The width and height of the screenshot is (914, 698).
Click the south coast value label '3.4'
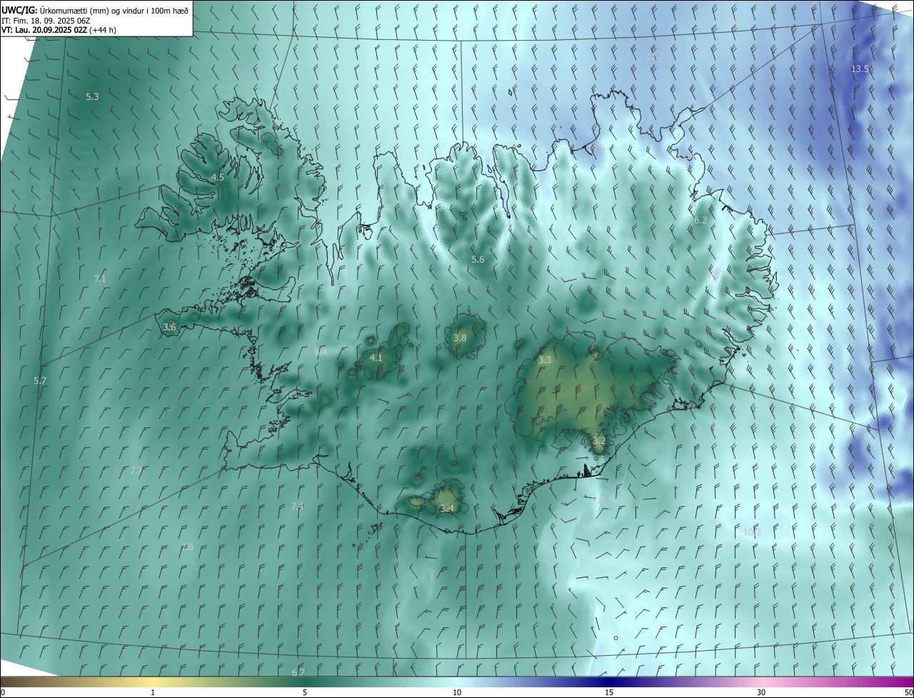(x=447, y=508)
